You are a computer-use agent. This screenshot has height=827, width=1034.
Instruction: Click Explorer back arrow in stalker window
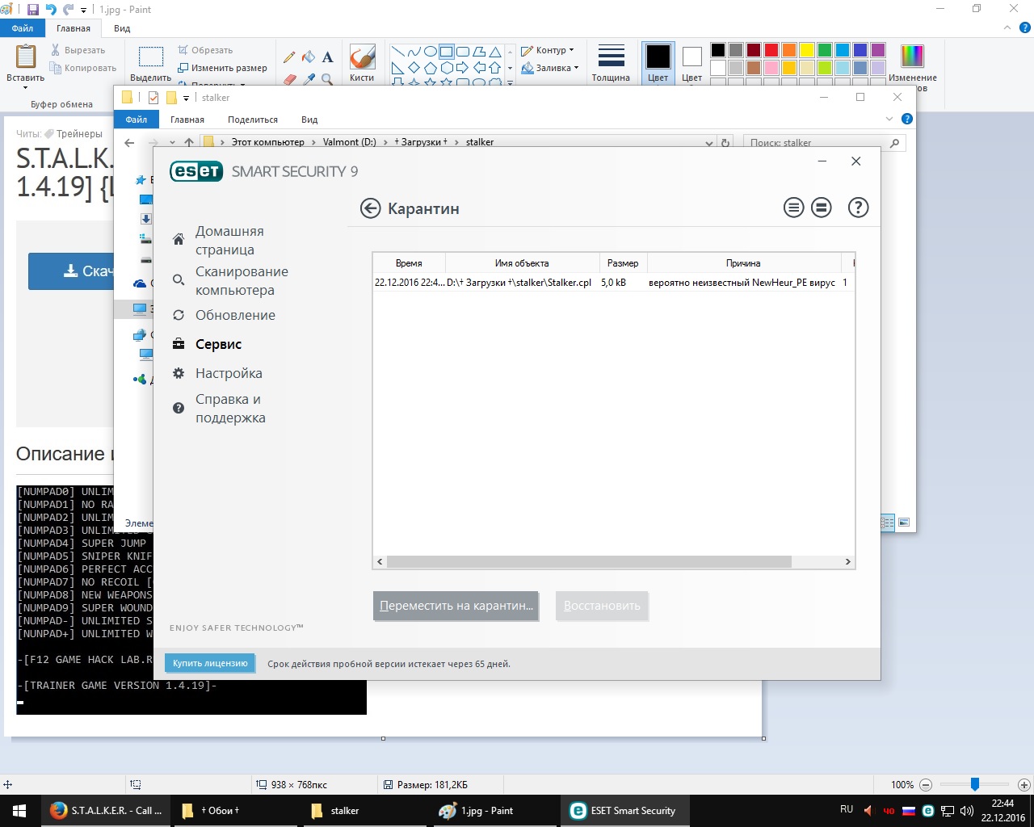(x=129, y=143)
